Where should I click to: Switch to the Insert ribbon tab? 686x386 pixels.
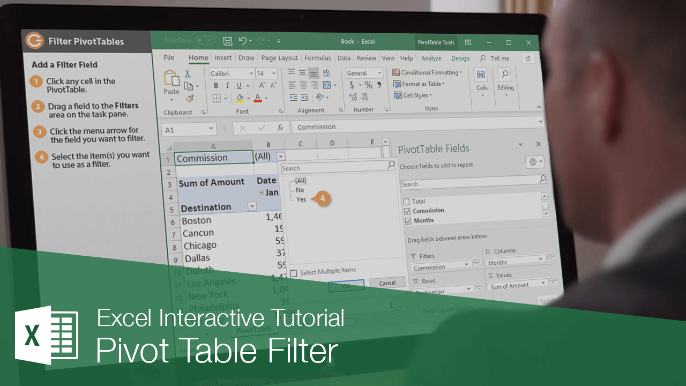coord(223,58)
